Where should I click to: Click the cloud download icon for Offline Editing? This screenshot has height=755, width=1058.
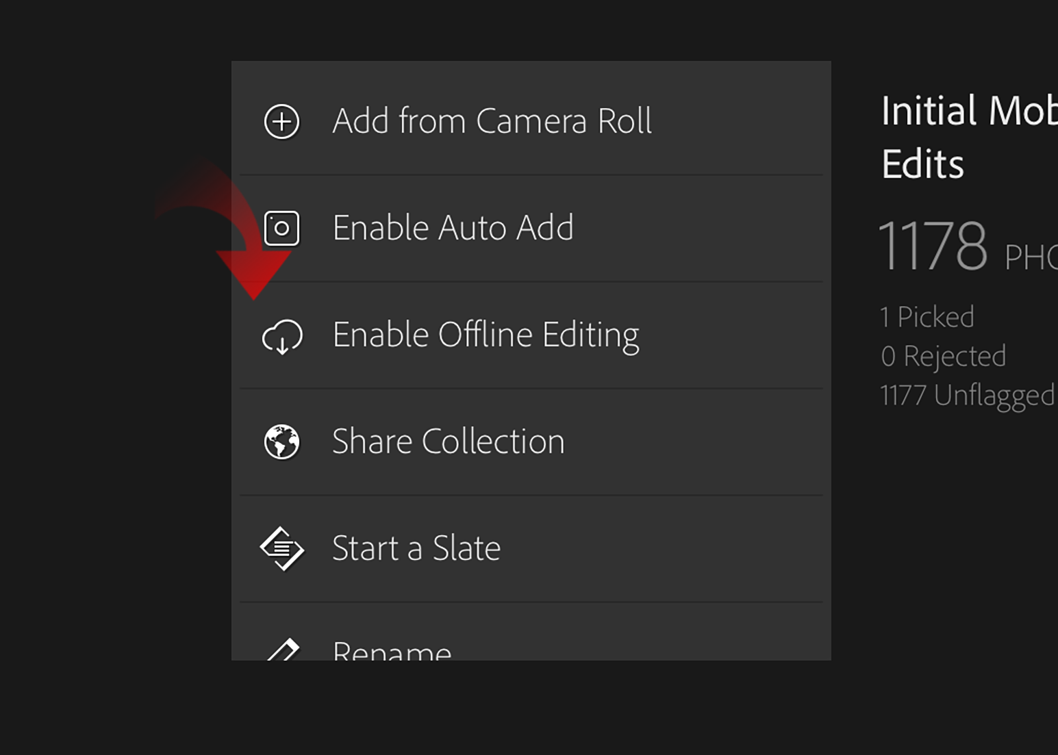click(x=282, y=337)
